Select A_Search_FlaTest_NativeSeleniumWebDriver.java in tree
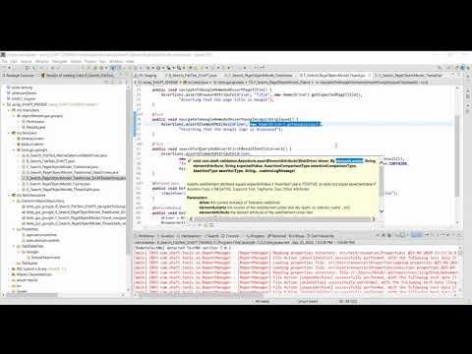Screen dimensions: 472x354 pyautogui.click(x=67, y=155)
